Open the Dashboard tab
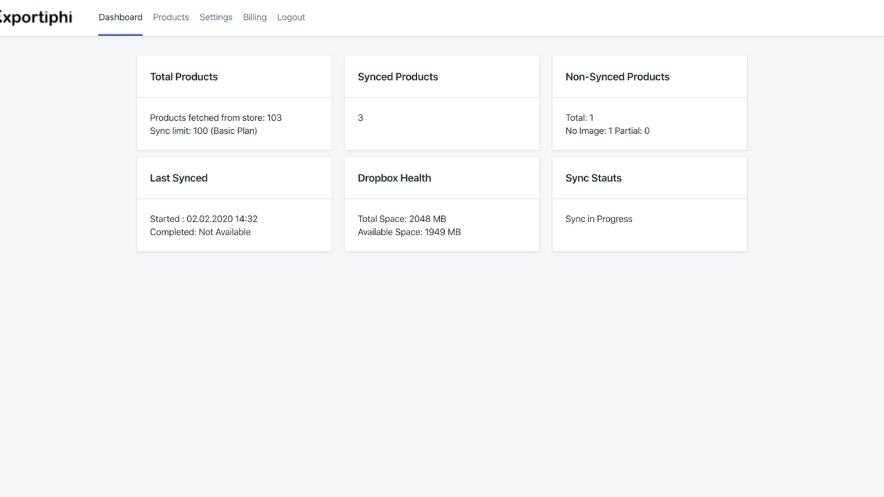884x497 pixels. (x=120, y=17)
